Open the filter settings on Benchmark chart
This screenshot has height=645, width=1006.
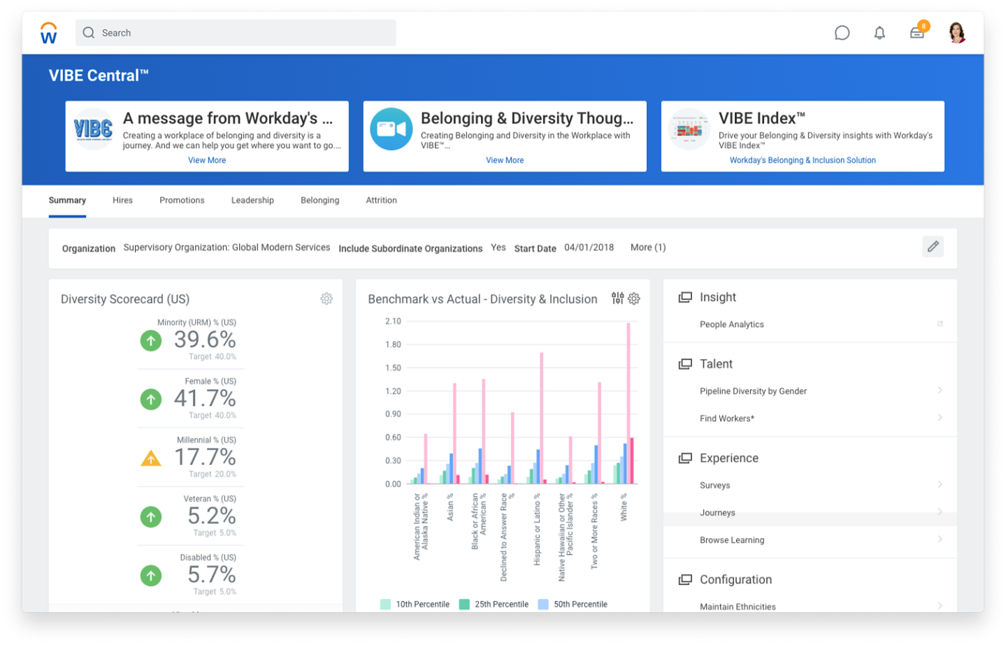pos(618,298)
